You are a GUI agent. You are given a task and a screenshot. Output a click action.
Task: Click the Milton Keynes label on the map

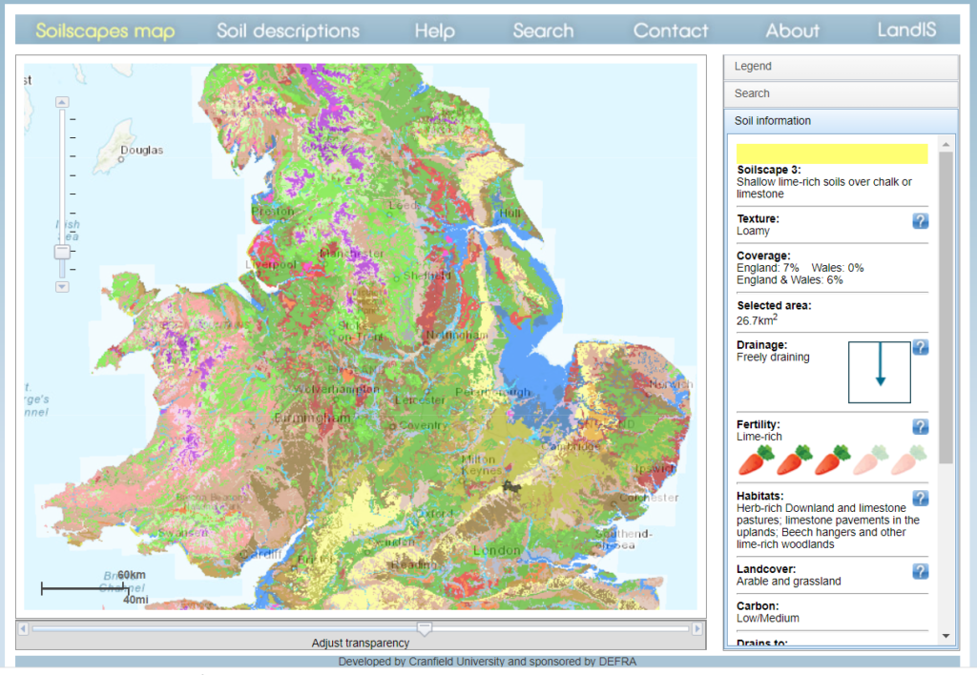[x=481, y=464]
